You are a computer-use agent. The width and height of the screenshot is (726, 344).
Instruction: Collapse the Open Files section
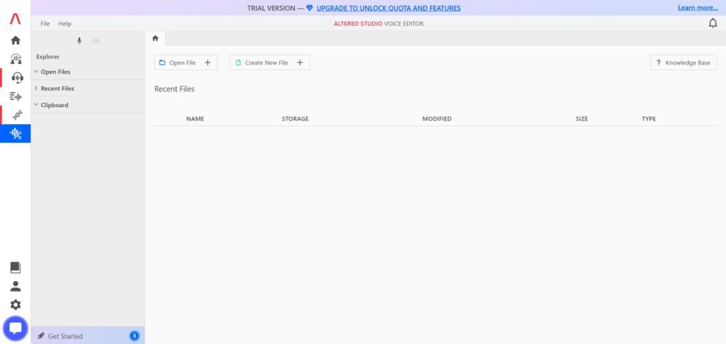tap(36, 72)
